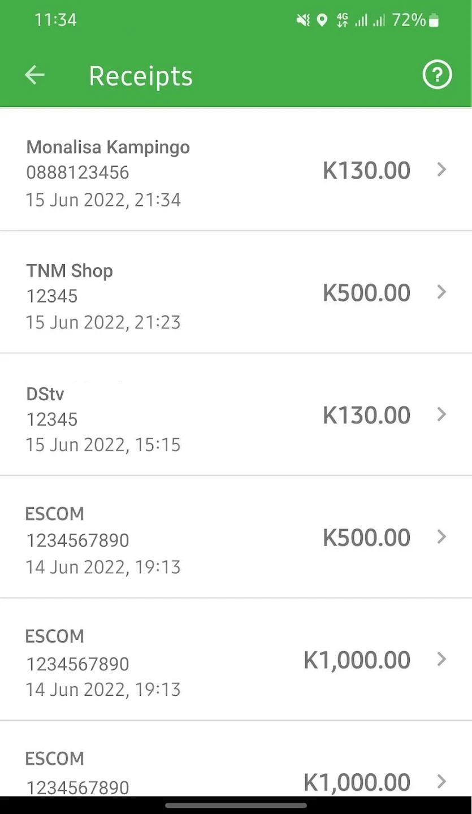Tap the Android home gesture bar
The width and height of the screenshot is (472, 814).
coord(236,805)
